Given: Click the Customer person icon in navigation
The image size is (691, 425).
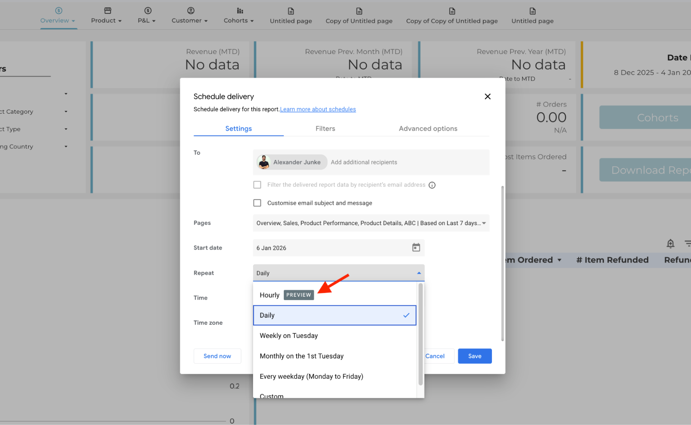Looking at the screenshot, I should 190,11.
